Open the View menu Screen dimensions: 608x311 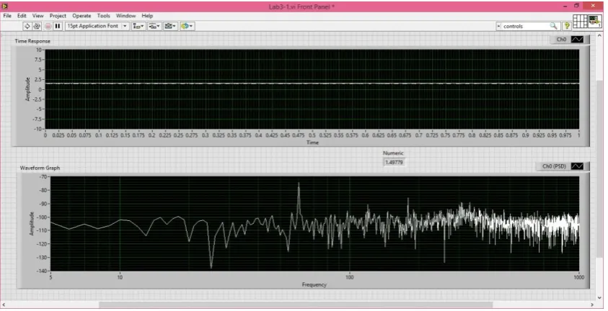pyautogui.click(x=38, y=16)
